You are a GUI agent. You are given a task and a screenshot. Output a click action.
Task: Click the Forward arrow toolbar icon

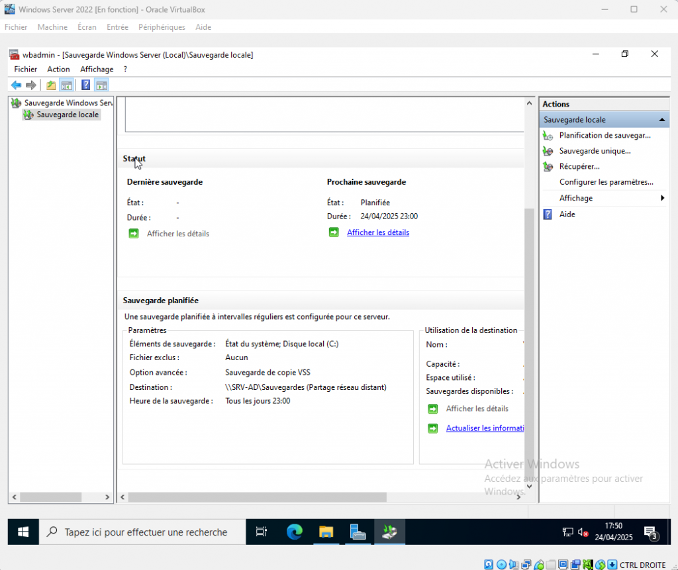pyautogui.click(x=30, y=85)
